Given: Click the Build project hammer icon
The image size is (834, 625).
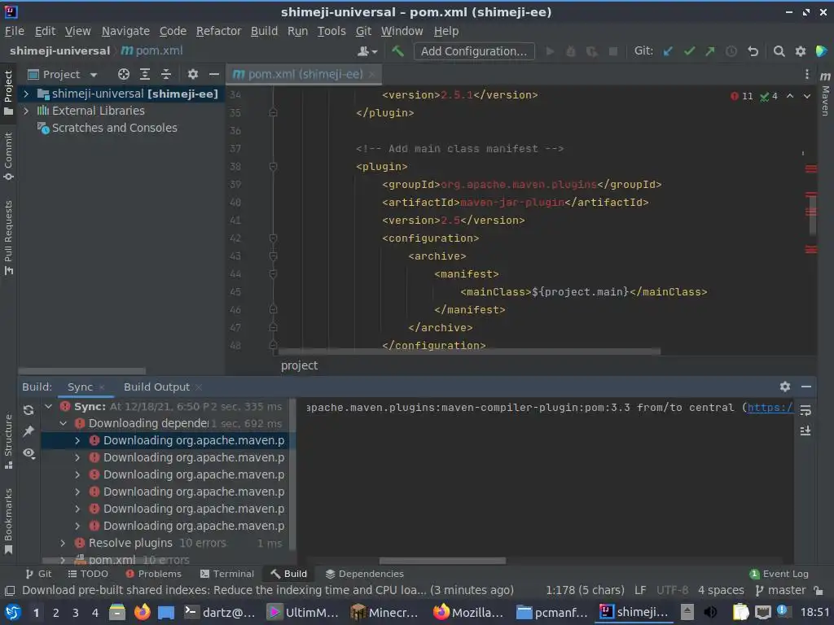Looking at the screenshot, I should point(397,51).
